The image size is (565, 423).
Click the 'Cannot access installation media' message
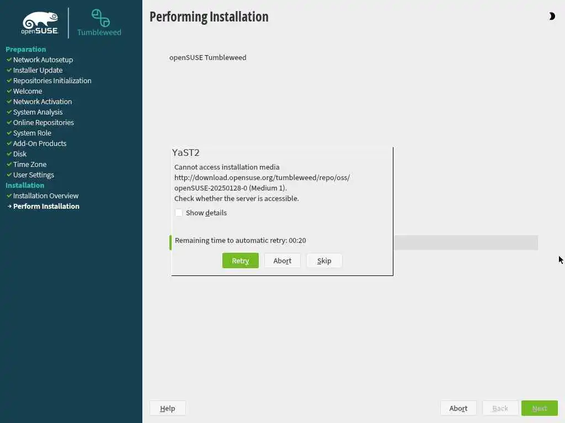pos(227,167)
